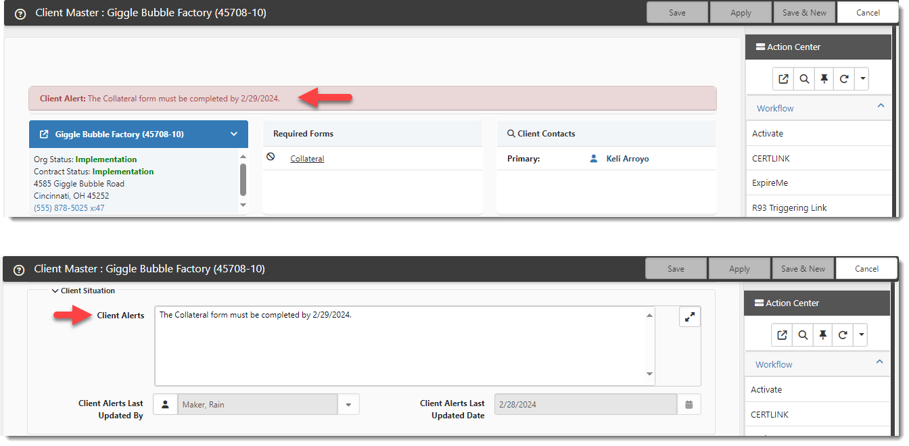
Task: Click the Required Forms panel header
Action: coord(373,134)
